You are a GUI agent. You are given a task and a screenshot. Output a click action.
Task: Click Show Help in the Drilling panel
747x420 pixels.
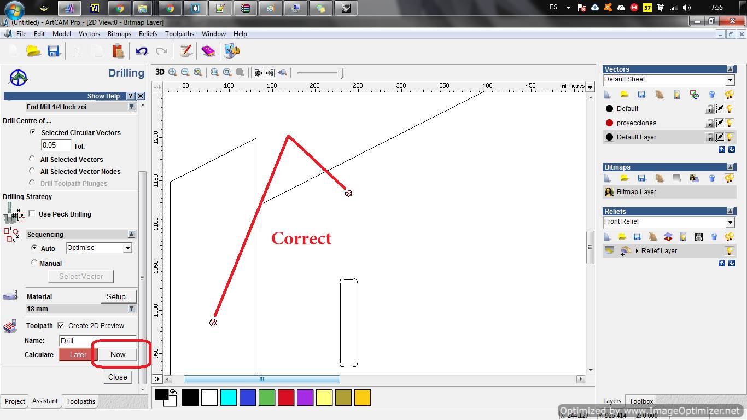pyautogui.click(x=103, y=96)
